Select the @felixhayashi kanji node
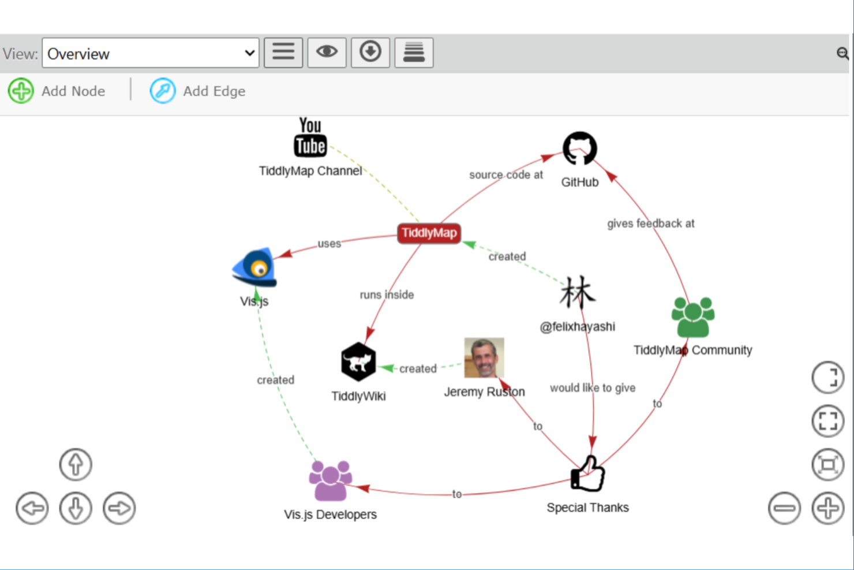 pos(578,293)
